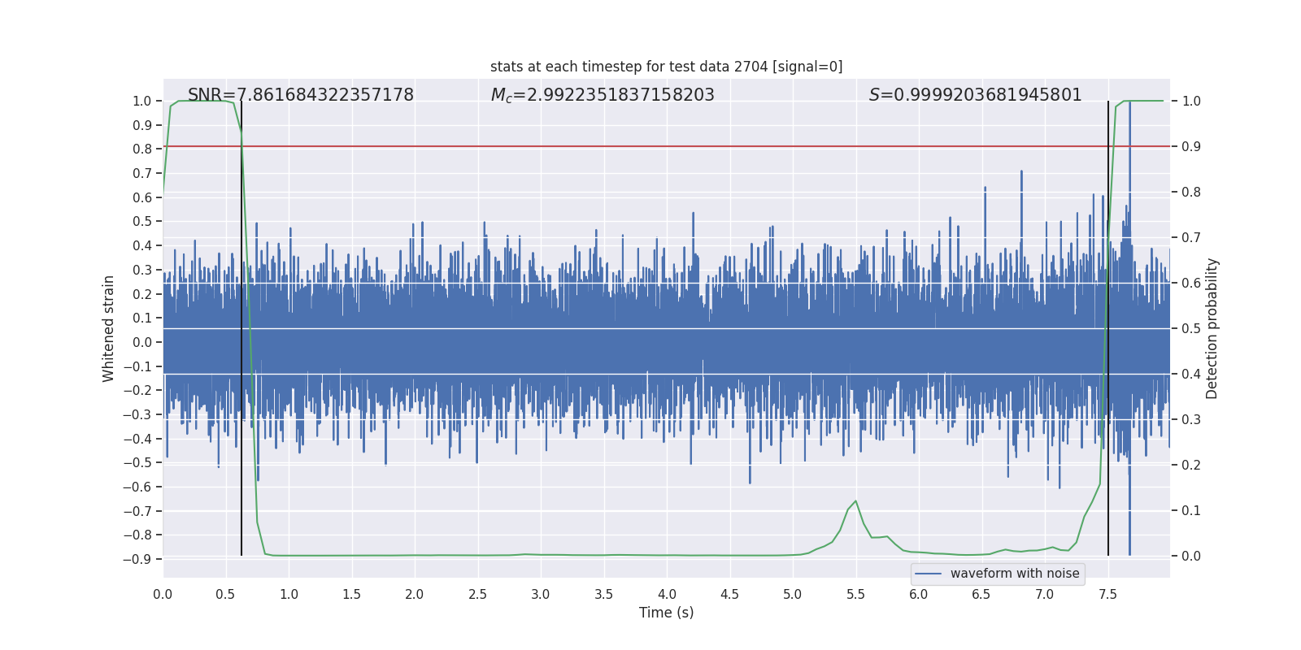Select the 'waveform with noise' legend label

coord(1014,574)
